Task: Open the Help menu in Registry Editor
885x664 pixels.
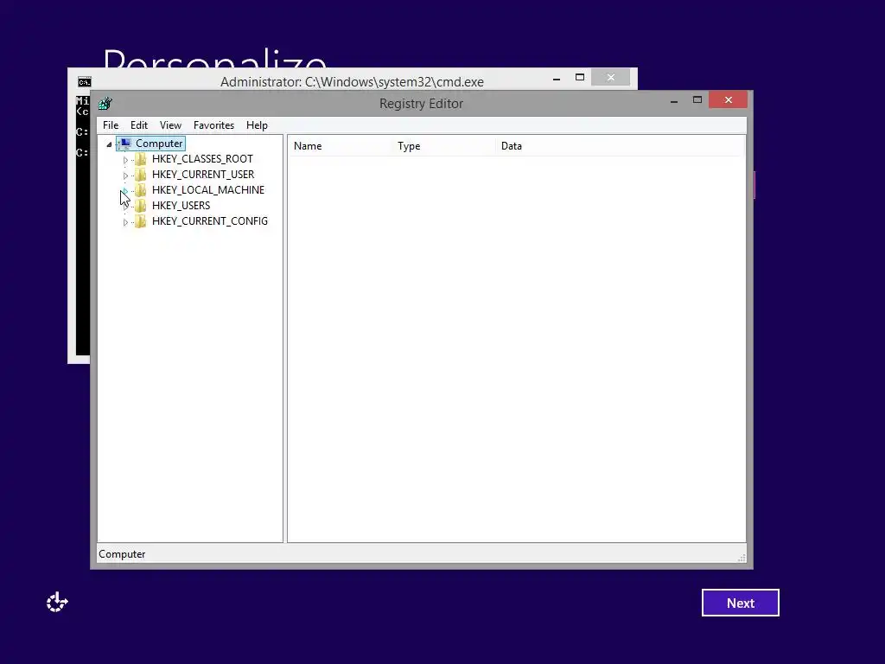Action: (257, 125)
